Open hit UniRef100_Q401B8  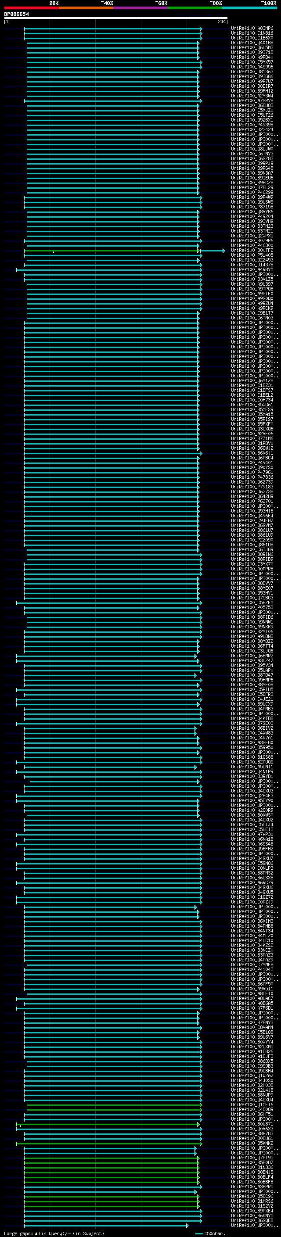tap(252, 43)
